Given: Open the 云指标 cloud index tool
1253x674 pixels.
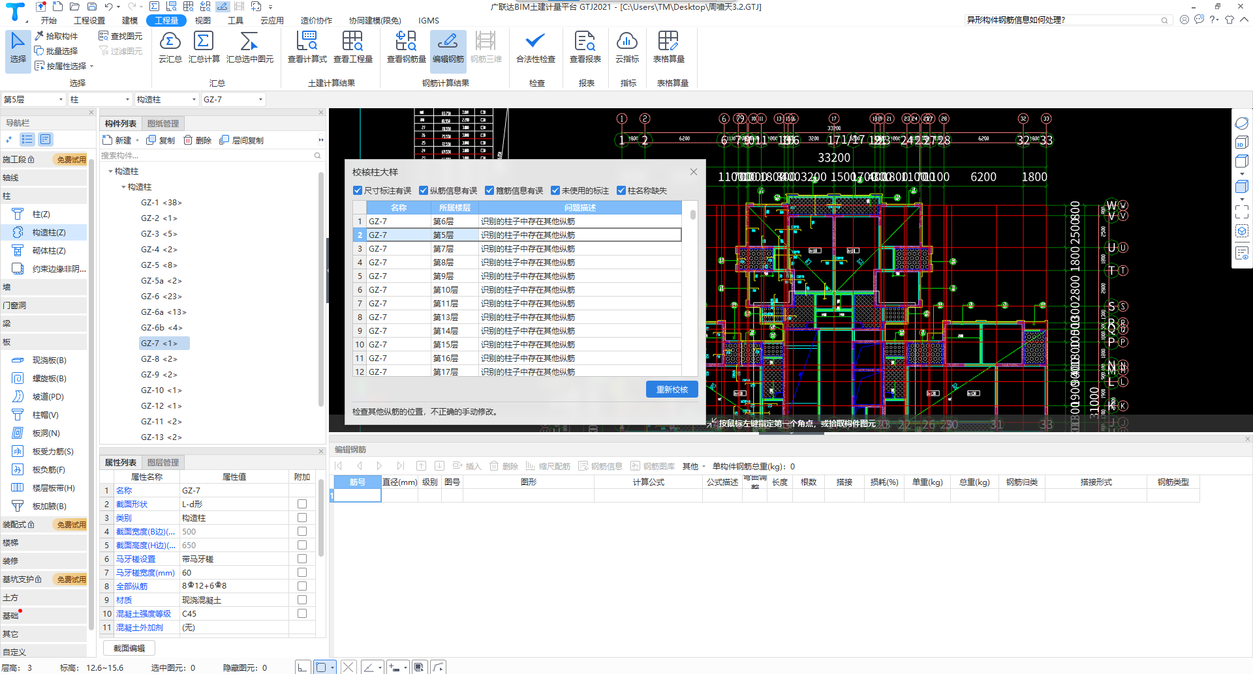Looking at the screenshot, I should (626, 47).
